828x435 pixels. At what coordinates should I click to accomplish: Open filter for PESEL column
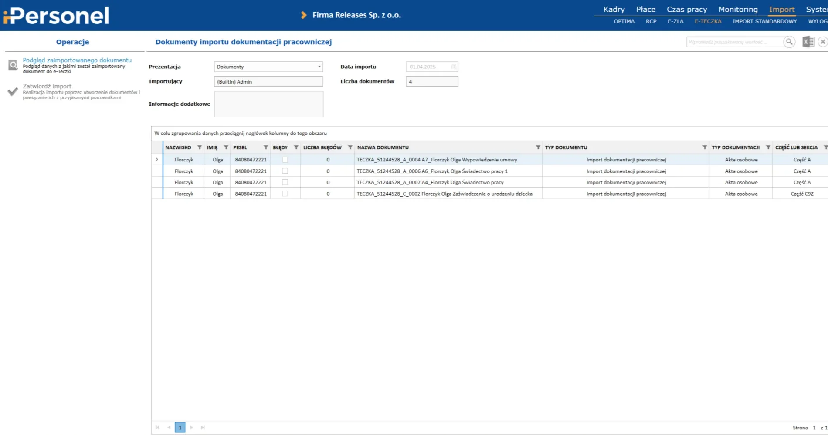pyautogui.click(x=266, y=147)
